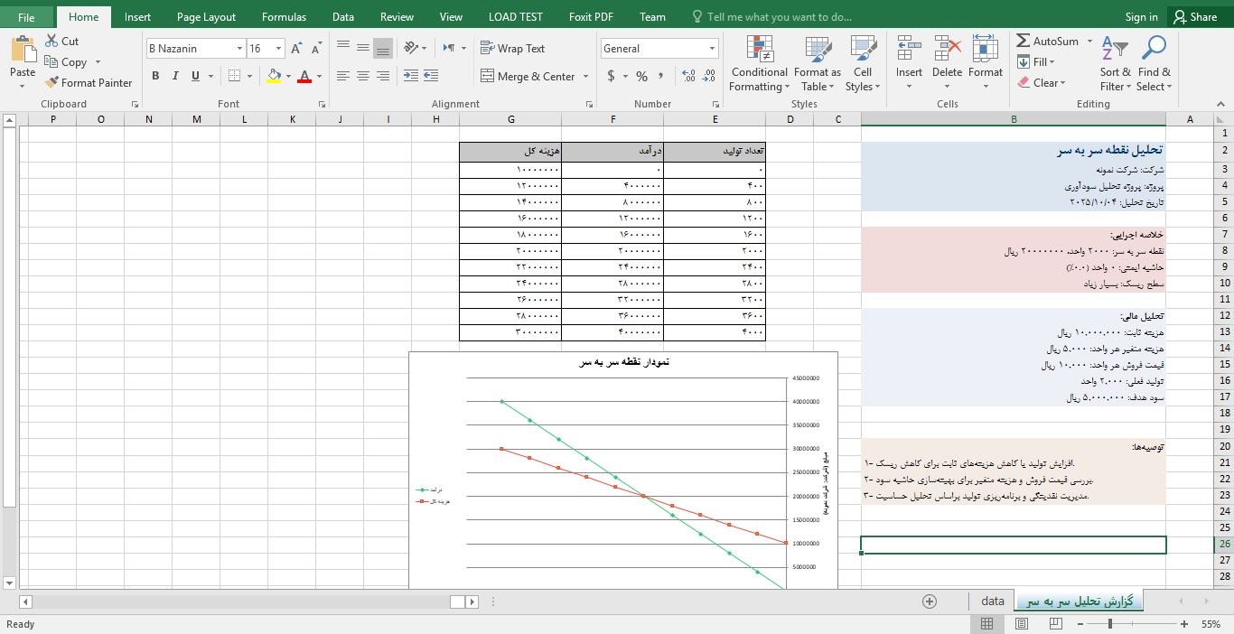This screenshot has width=1234, height=634.
Task: Click the Tell me what you want field
Action: [x=779, y=16]
